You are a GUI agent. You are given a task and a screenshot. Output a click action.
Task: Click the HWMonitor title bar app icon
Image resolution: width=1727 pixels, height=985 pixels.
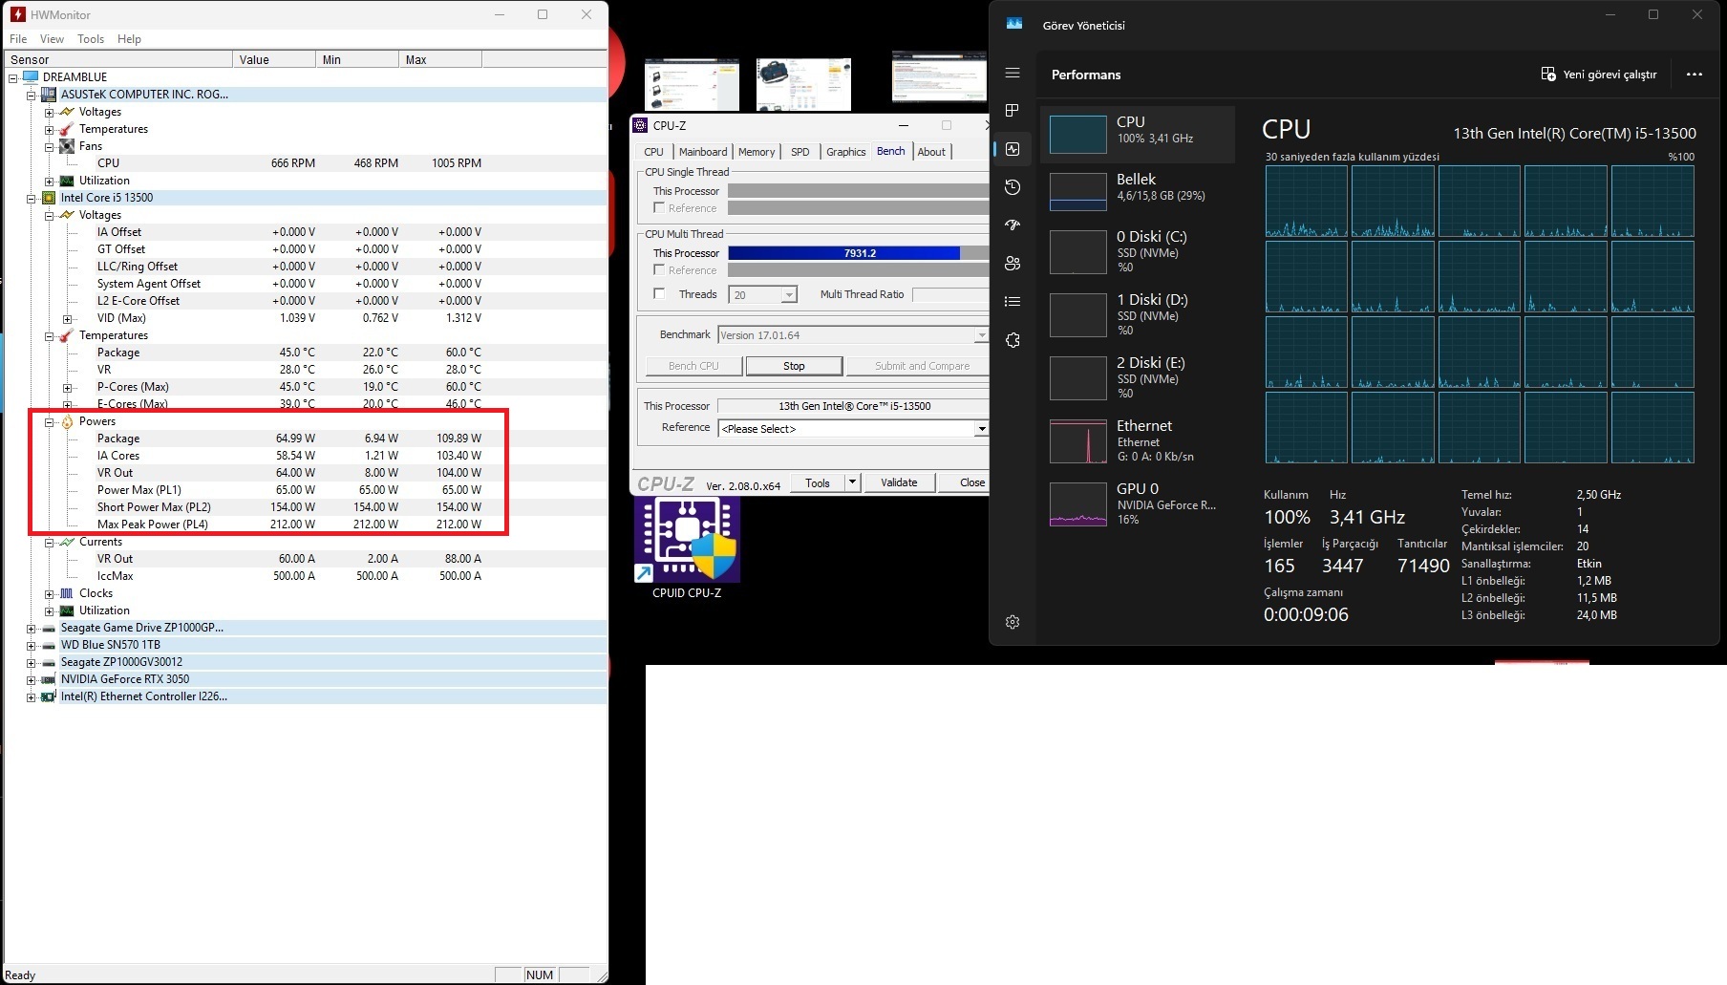pyautogui.click(x=17, y=14)
